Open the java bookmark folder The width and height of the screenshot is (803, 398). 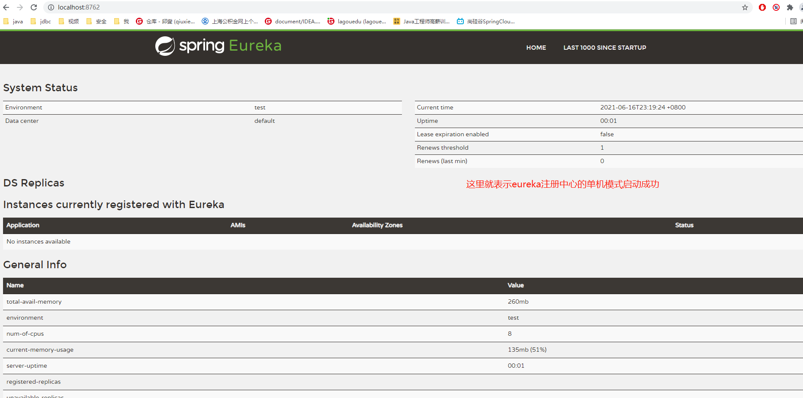13,21
